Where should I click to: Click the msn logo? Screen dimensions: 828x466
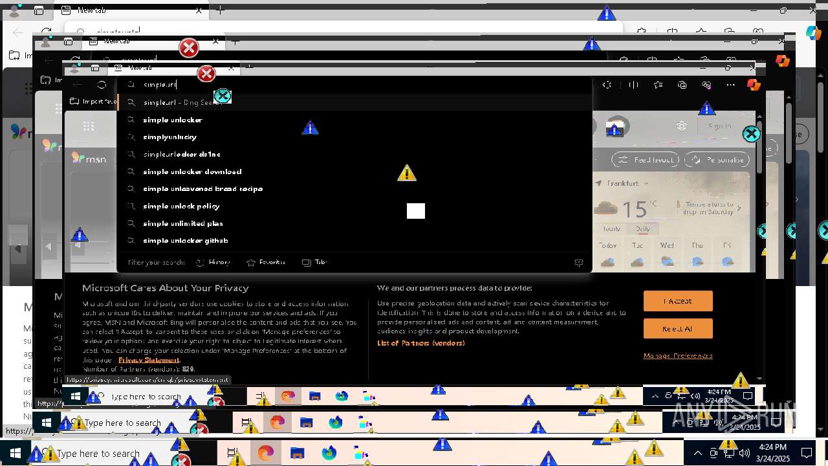coord(89,159)
